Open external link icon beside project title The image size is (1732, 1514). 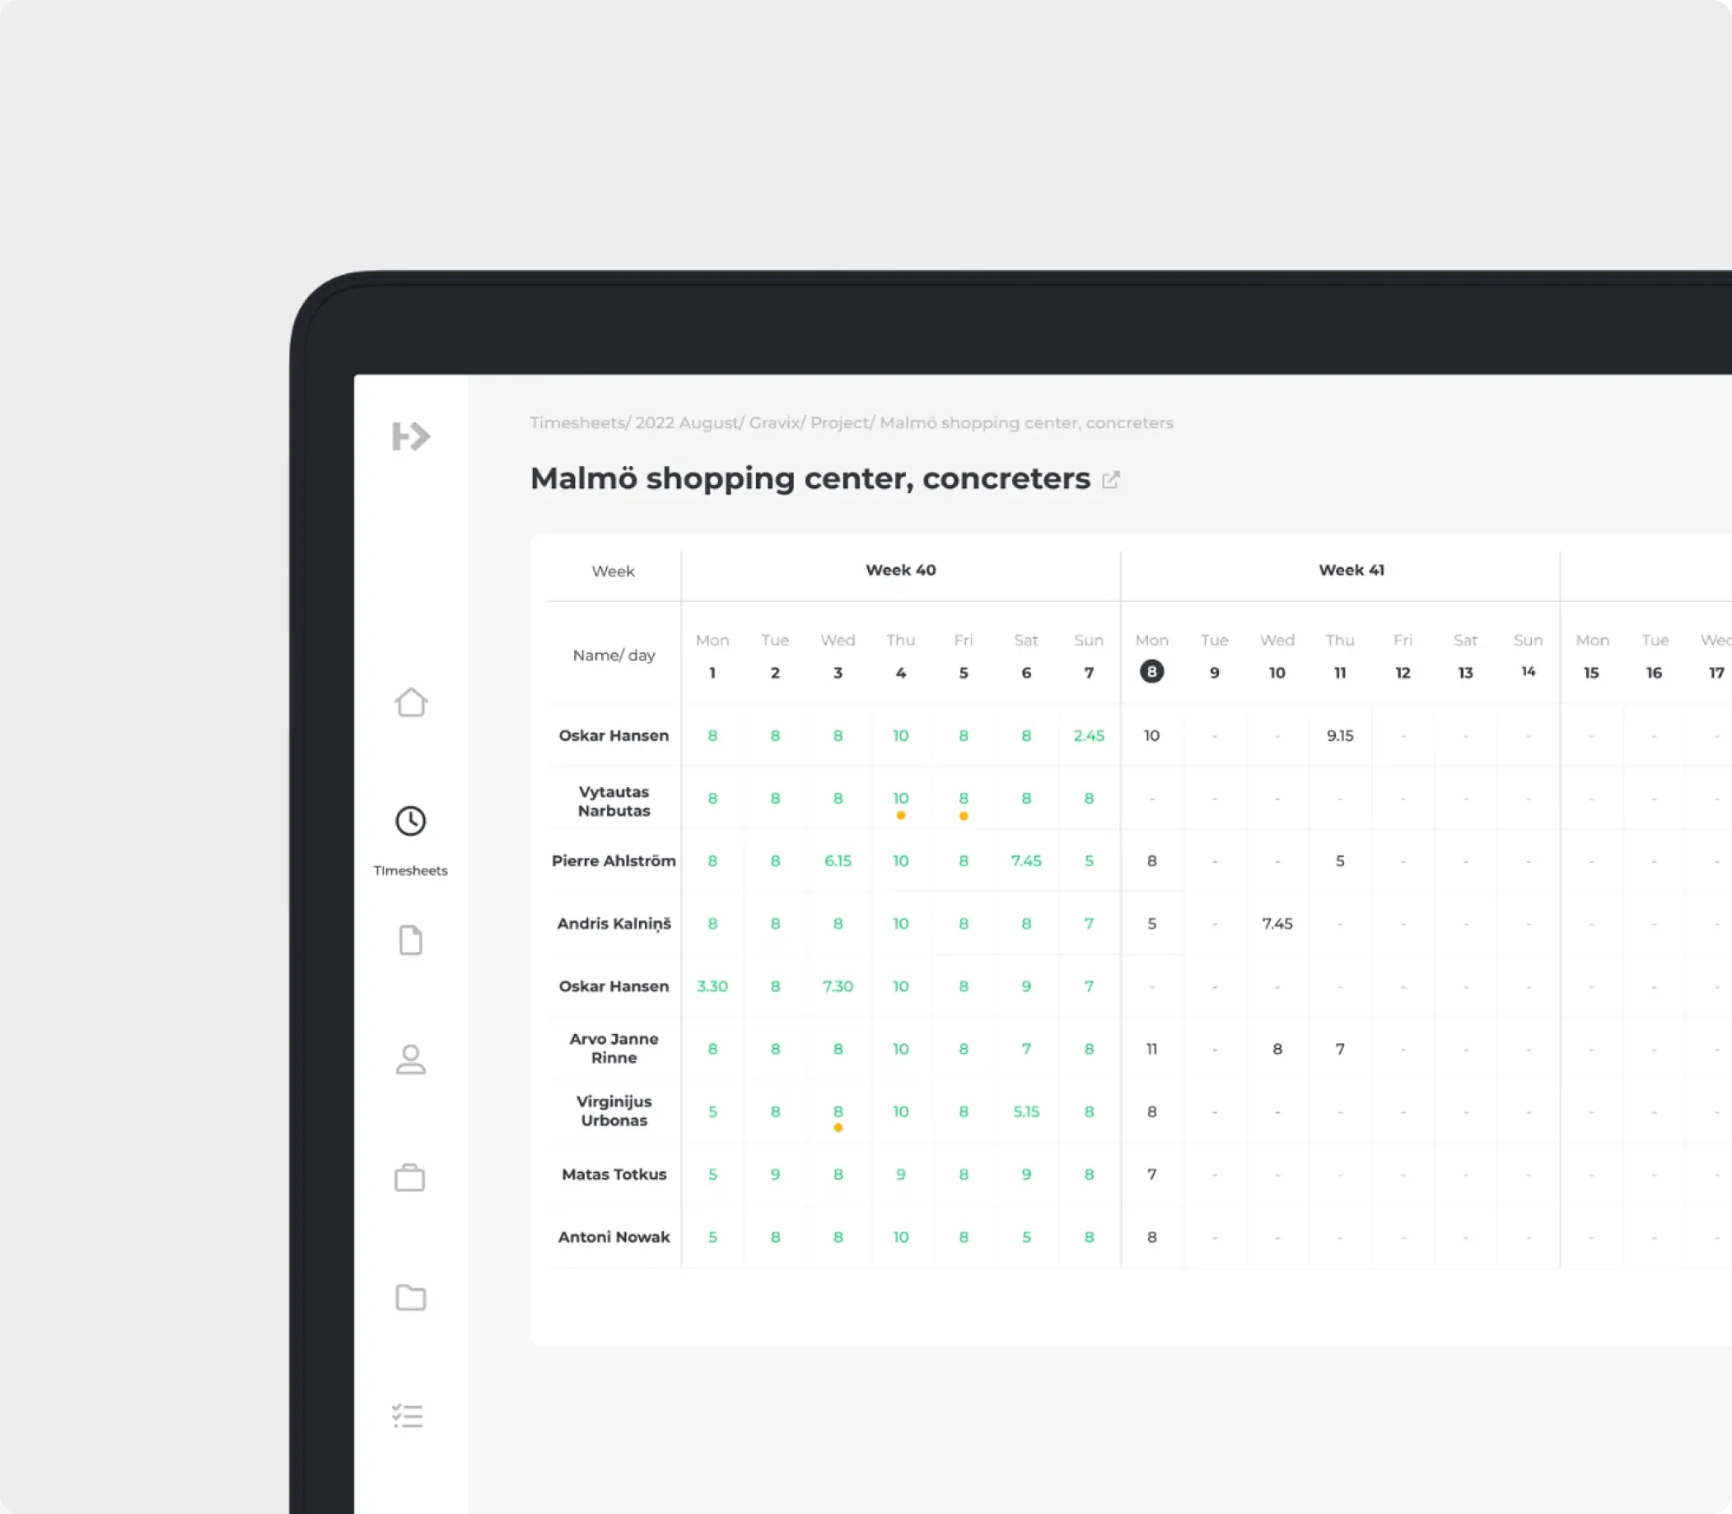[1111, 480]
